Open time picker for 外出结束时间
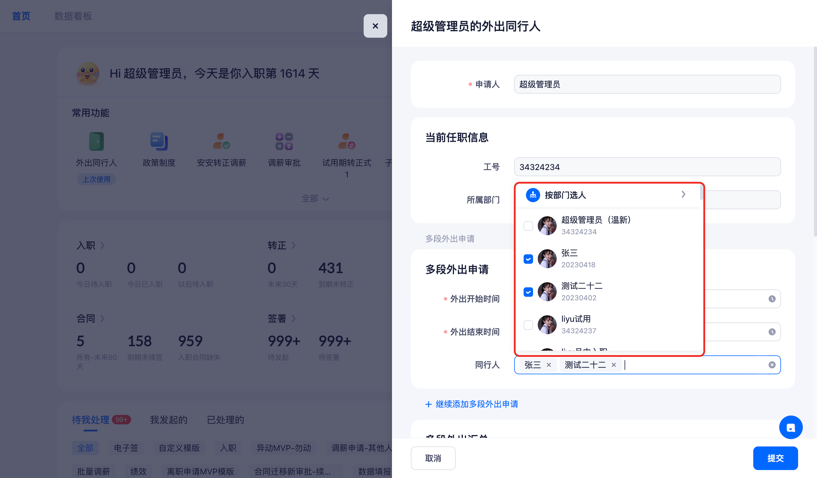This screenshot has width=817, height=478. click(772, 332)
